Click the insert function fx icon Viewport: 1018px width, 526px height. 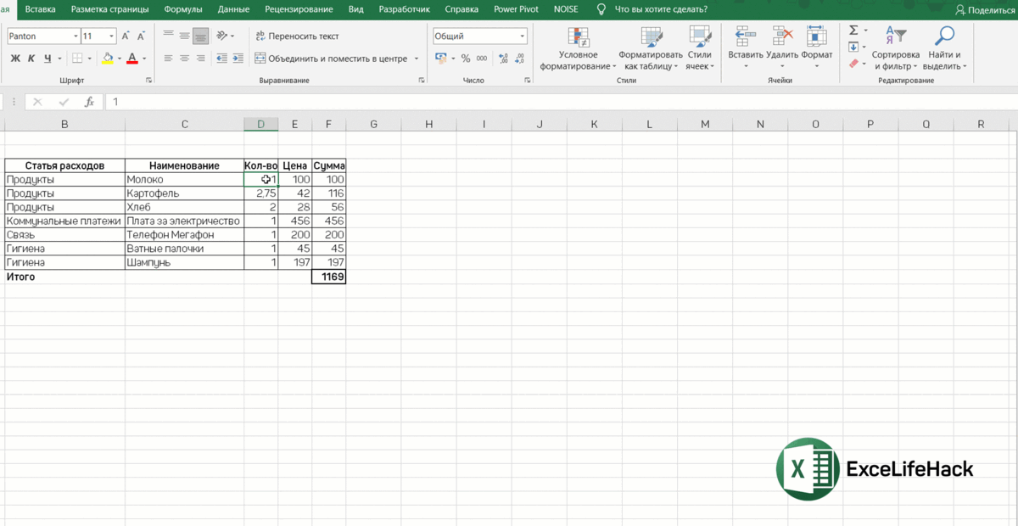point(89,102)
